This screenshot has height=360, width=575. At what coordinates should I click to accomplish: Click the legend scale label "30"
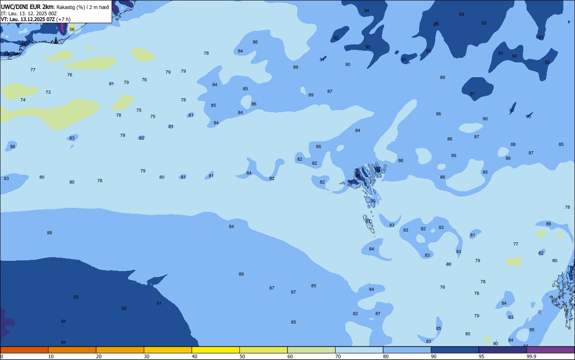pyautogui.click(x=146, y=356)
